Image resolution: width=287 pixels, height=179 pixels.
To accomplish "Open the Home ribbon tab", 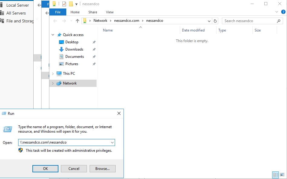I will 75,12.
